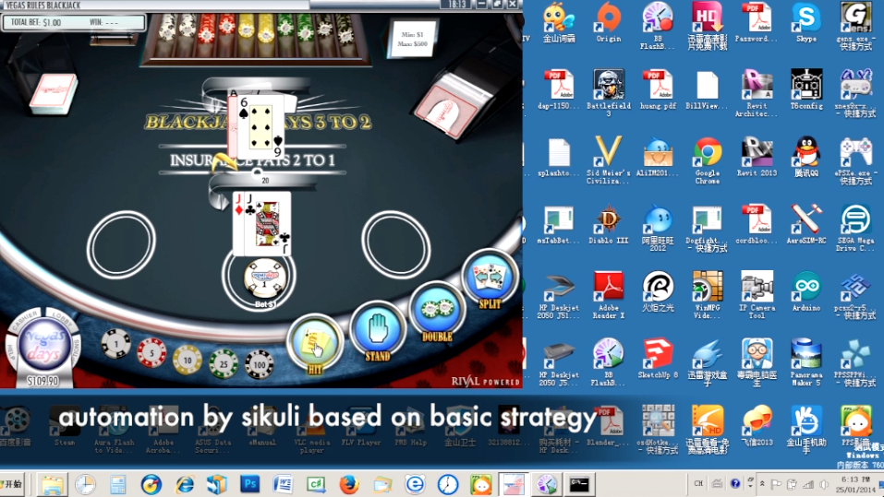
Task: Open the BillView file on desktop
Action: 707,89
